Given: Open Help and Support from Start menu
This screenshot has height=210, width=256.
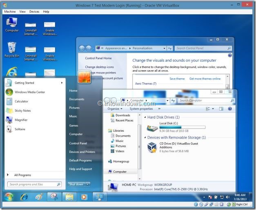Looking at the screenshot, I should (80, 169).
